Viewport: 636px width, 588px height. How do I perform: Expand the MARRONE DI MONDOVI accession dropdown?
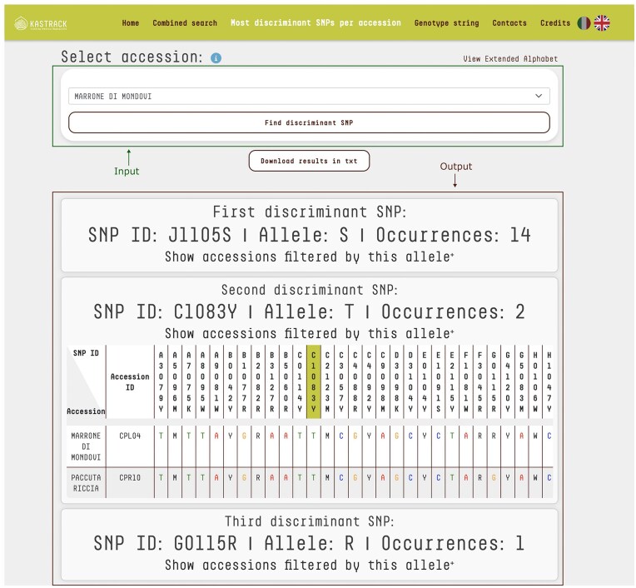click(309, 97)
